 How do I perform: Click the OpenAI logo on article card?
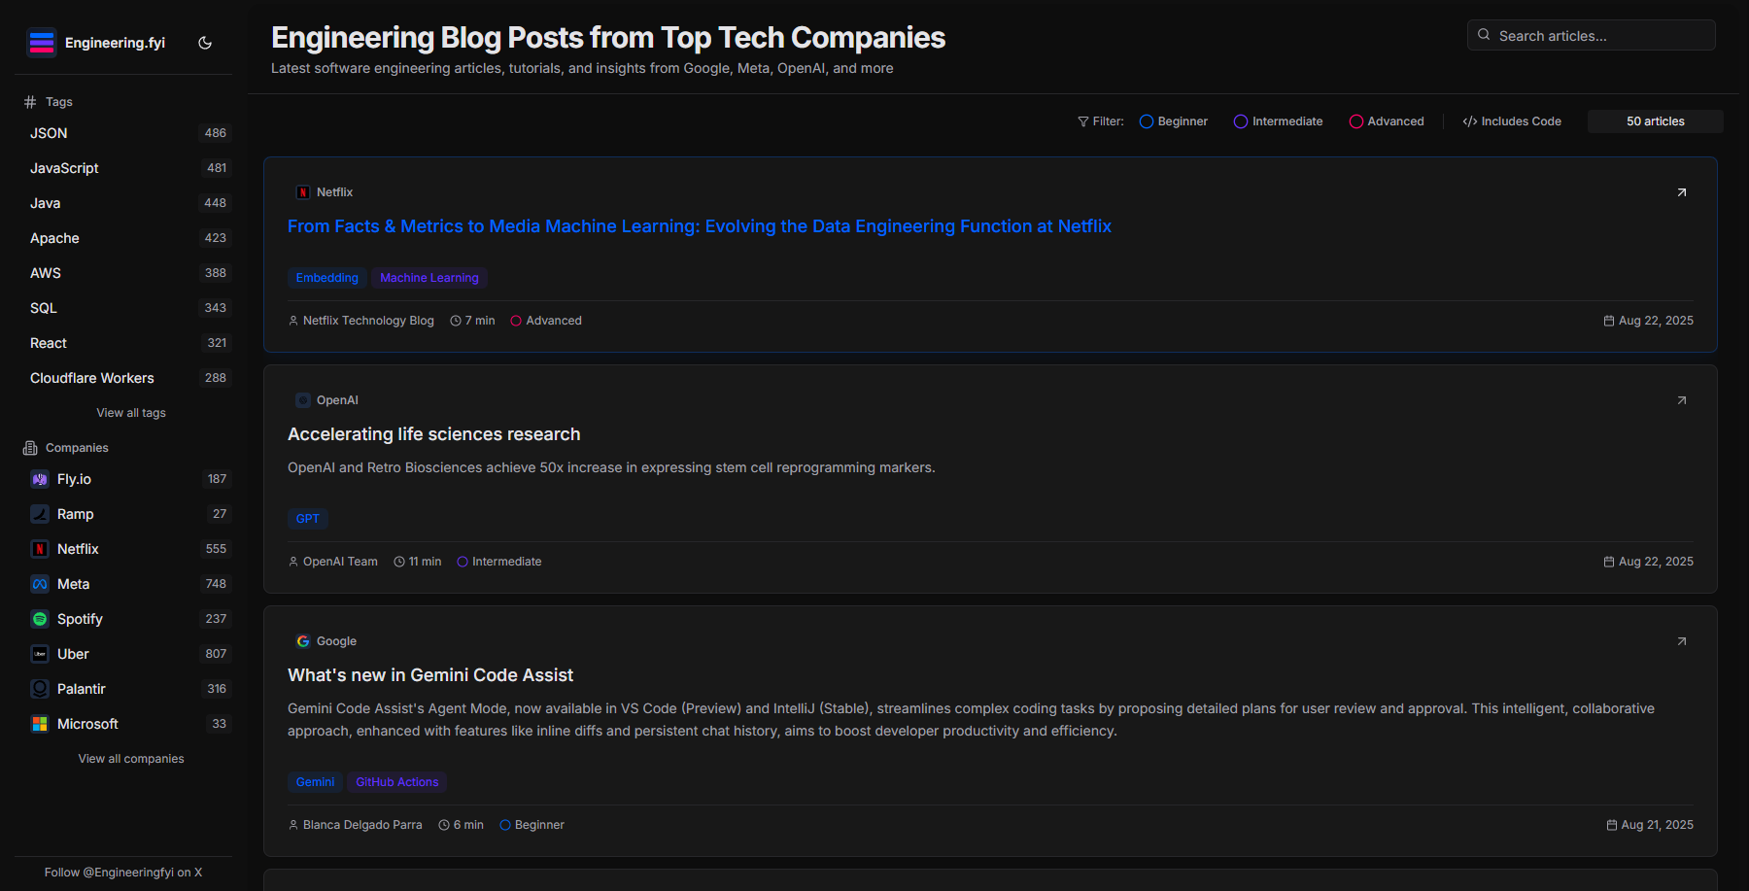303,400
